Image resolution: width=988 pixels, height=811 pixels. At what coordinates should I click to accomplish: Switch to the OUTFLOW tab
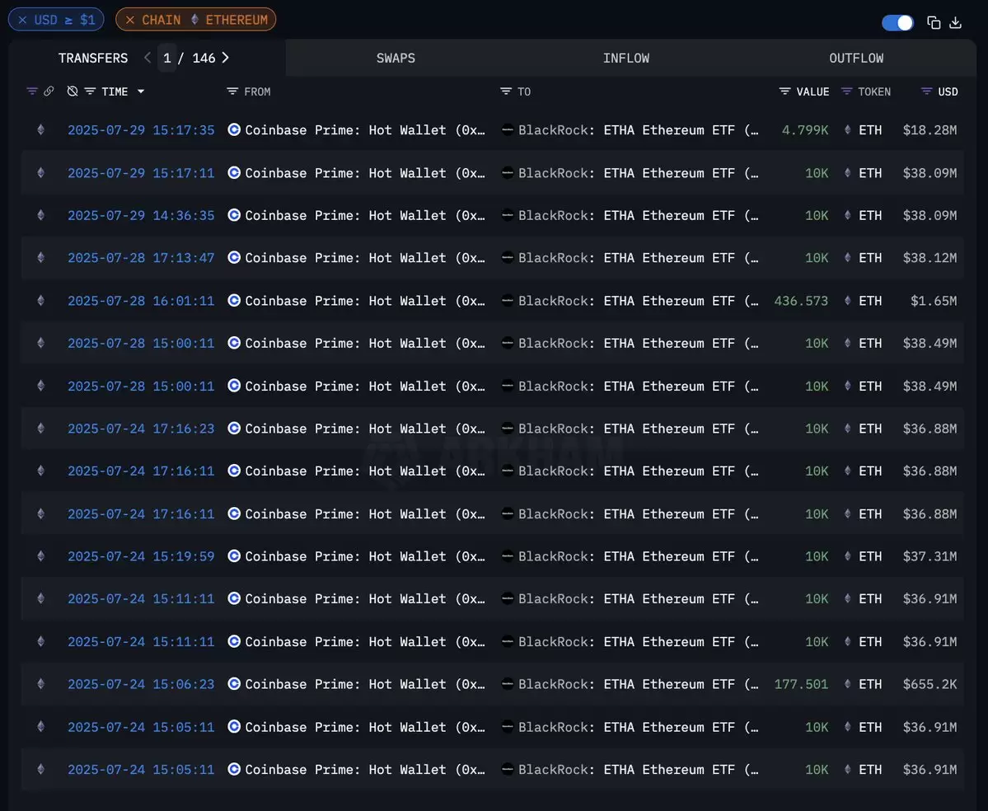(855, 58)
